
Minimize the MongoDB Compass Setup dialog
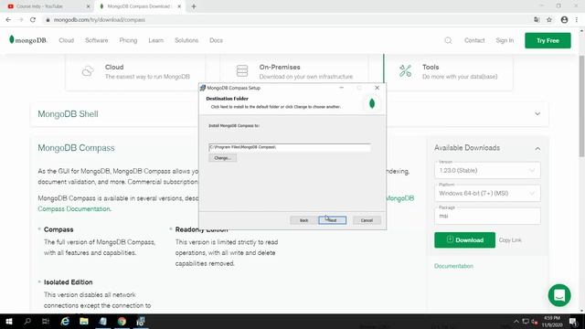pos(341,88)
